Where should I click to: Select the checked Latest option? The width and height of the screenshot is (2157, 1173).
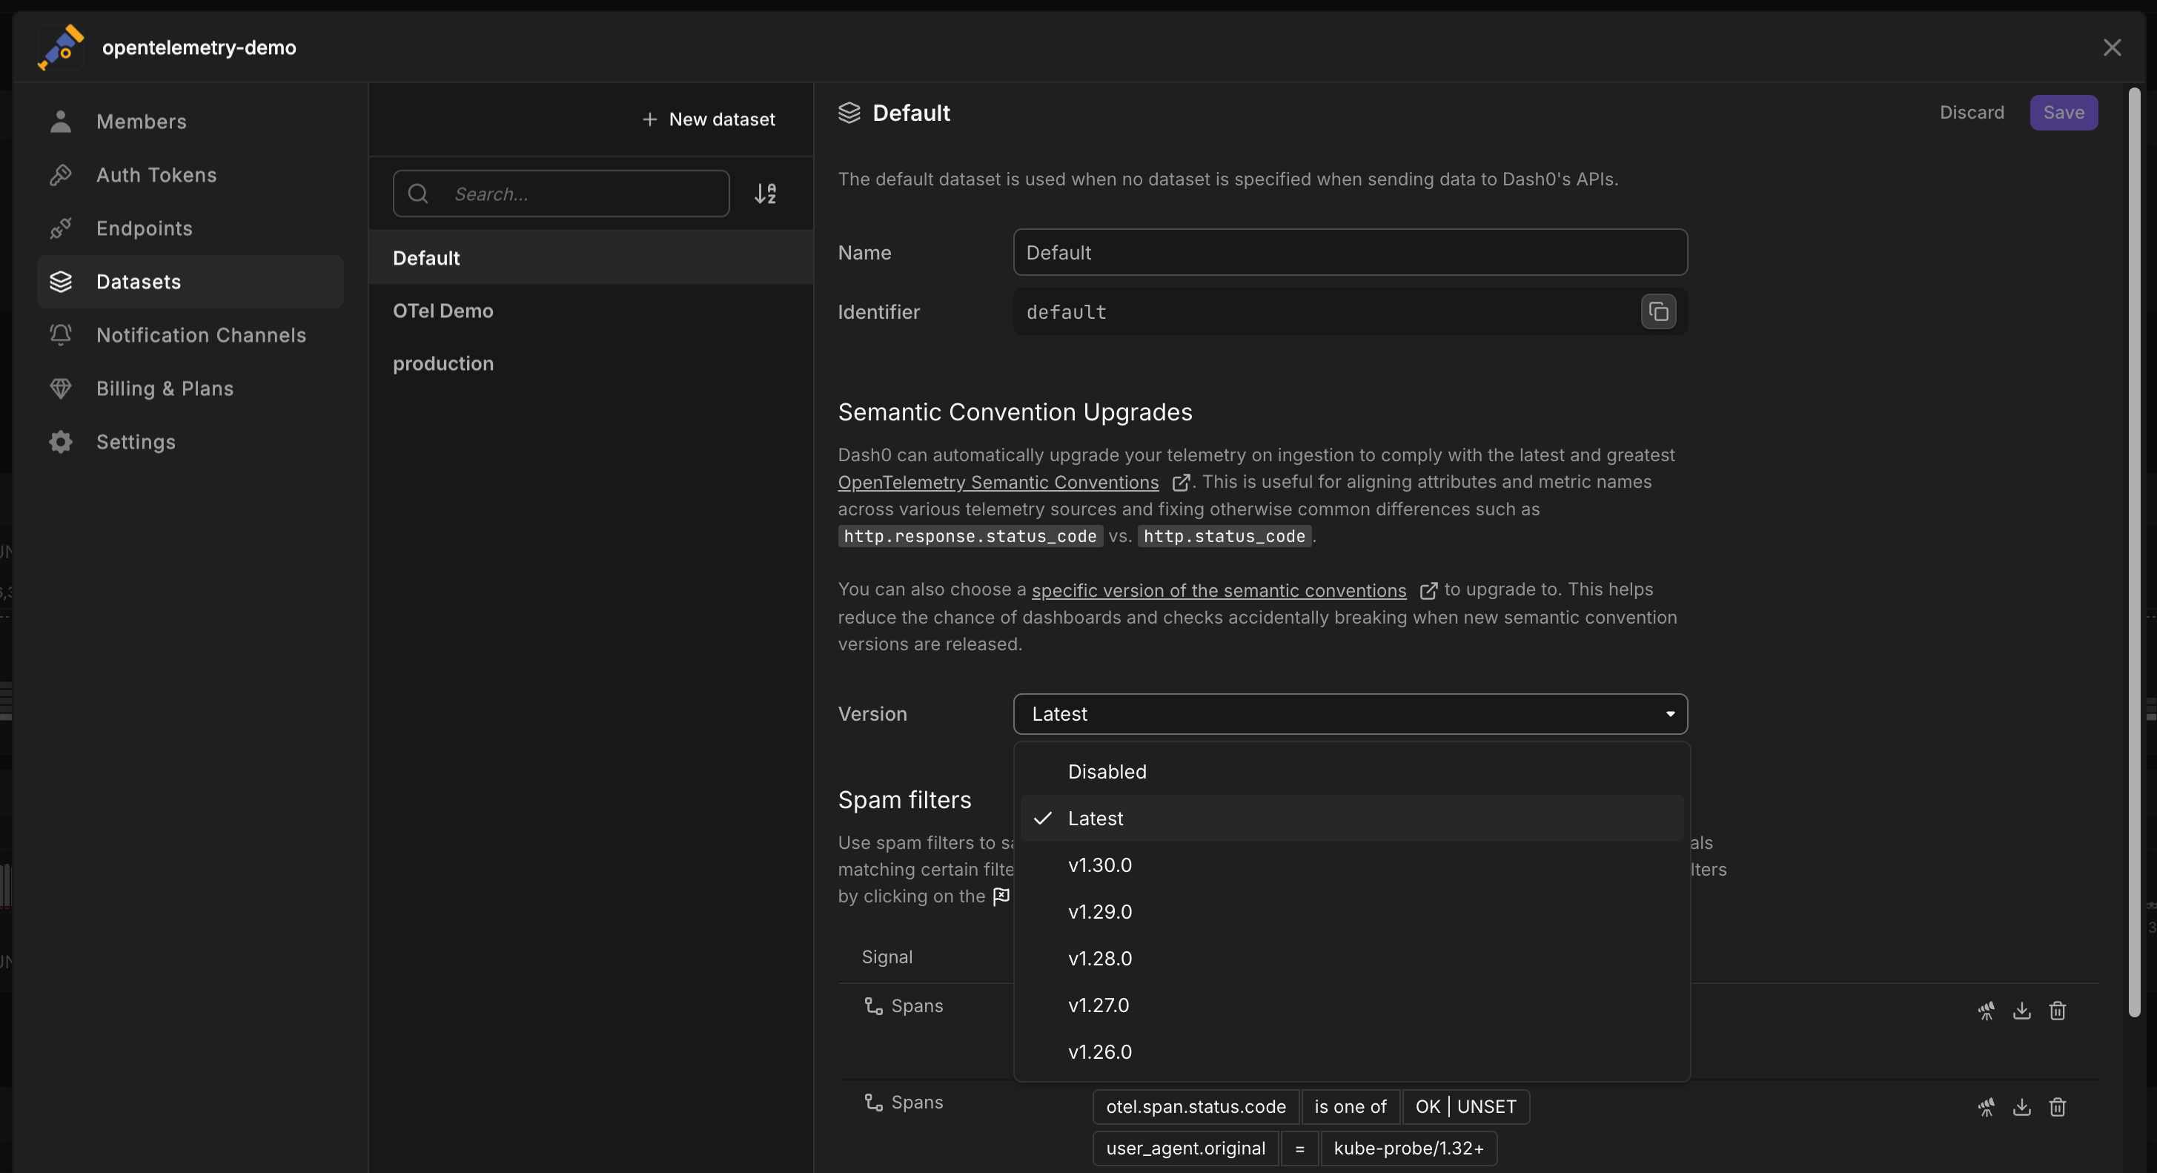coord(1096,819)
